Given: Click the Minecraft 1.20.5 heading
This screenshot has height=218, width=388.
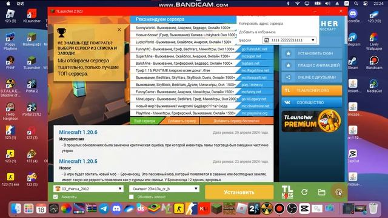Looking at the screenshot, I should pyautogui.click(x=78, y=161).
